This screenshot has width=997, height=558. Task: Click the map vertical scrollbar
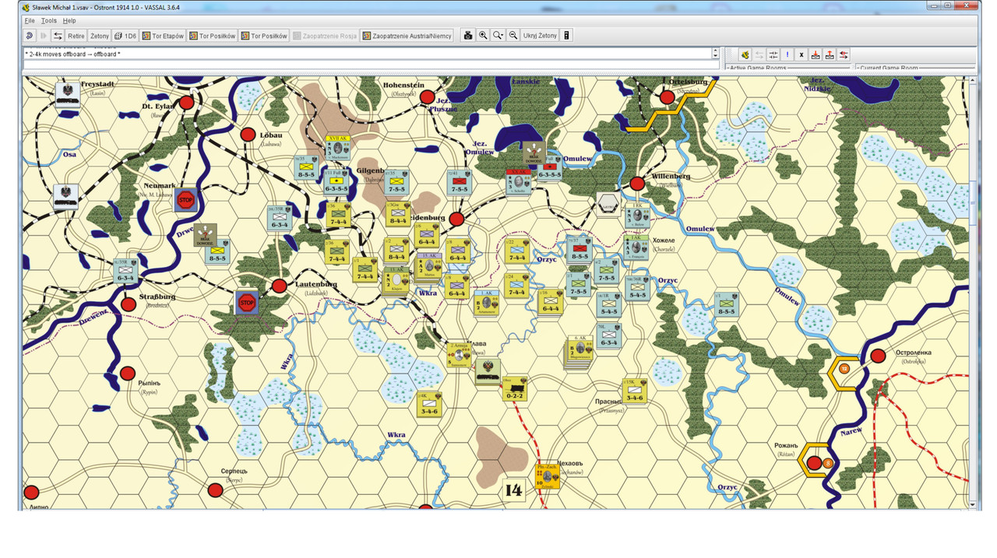pos(974,292)
